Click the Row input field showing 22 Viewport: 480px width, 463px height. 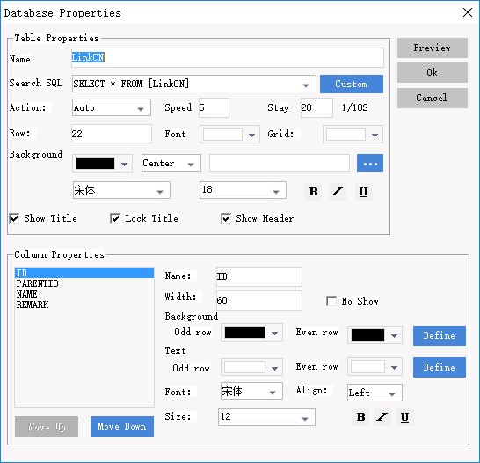coord(112,134)
